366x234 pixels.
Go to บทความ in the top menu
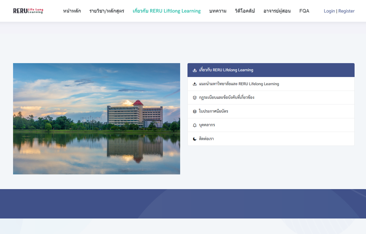[218, 11]
